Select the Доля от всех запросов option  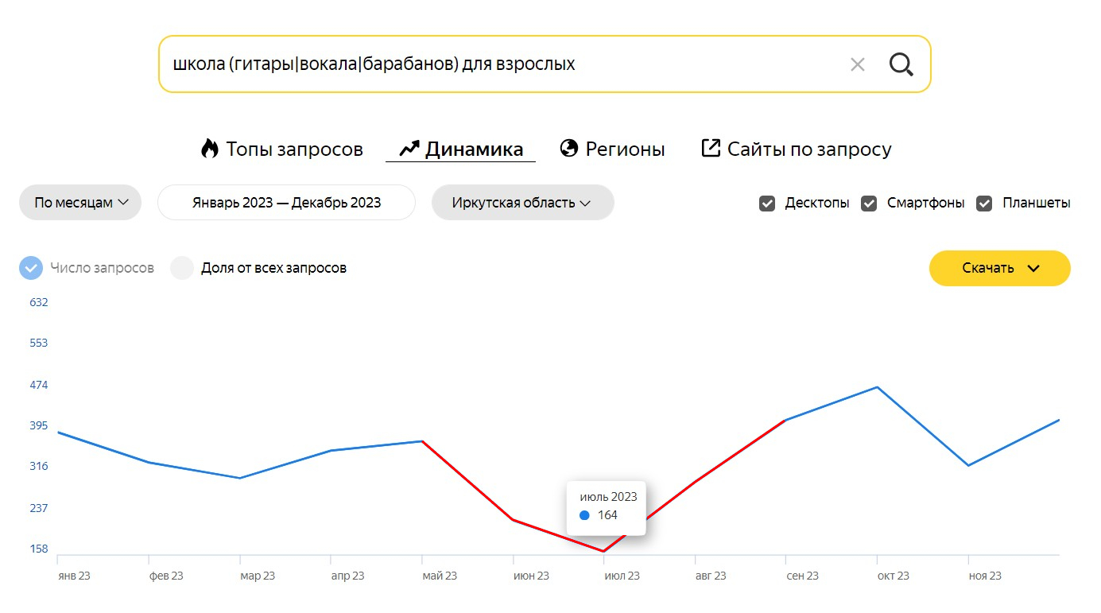coord(182,268)
